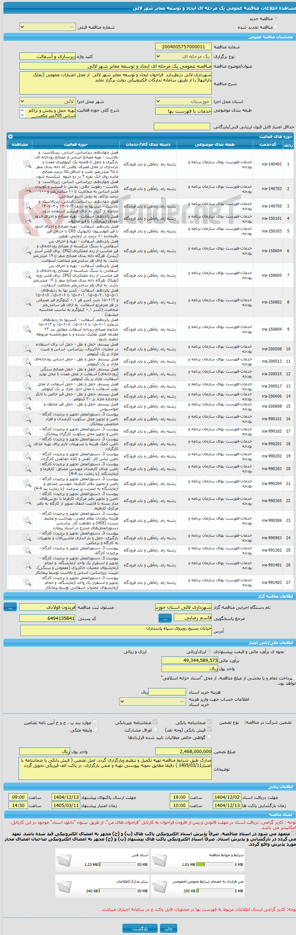
Task: Open view icon for row rra-200517
Action: 27,386
